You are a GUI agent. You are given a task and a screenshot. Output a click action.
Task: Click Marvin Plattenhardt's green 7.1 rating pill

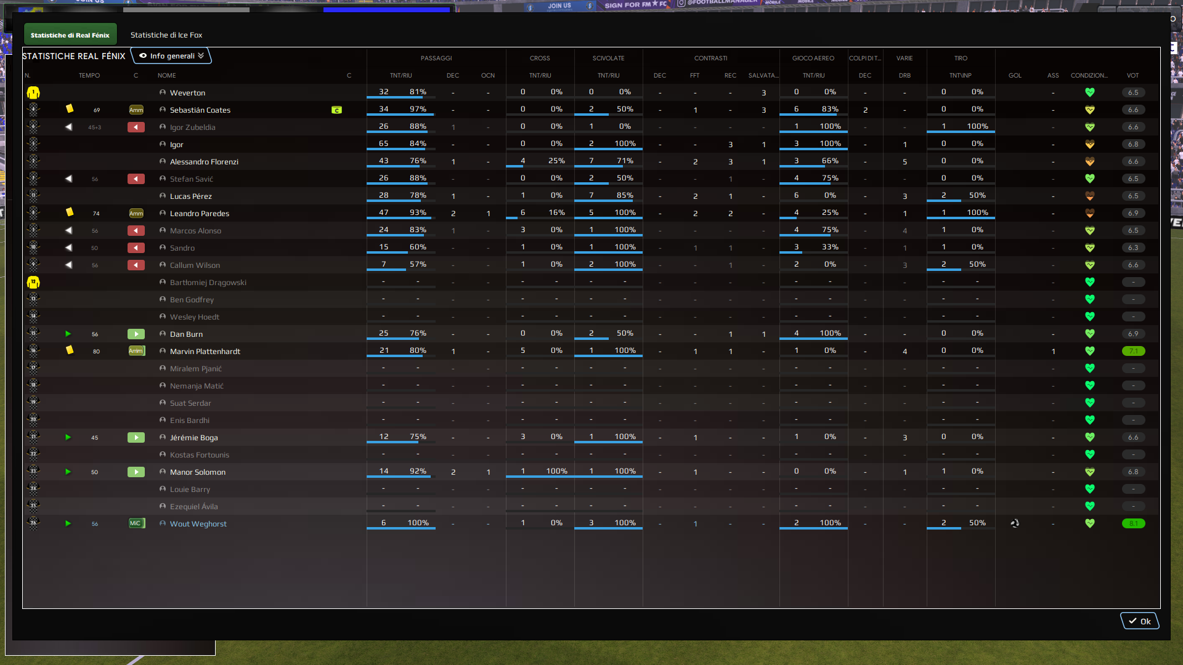[1133, 351]
